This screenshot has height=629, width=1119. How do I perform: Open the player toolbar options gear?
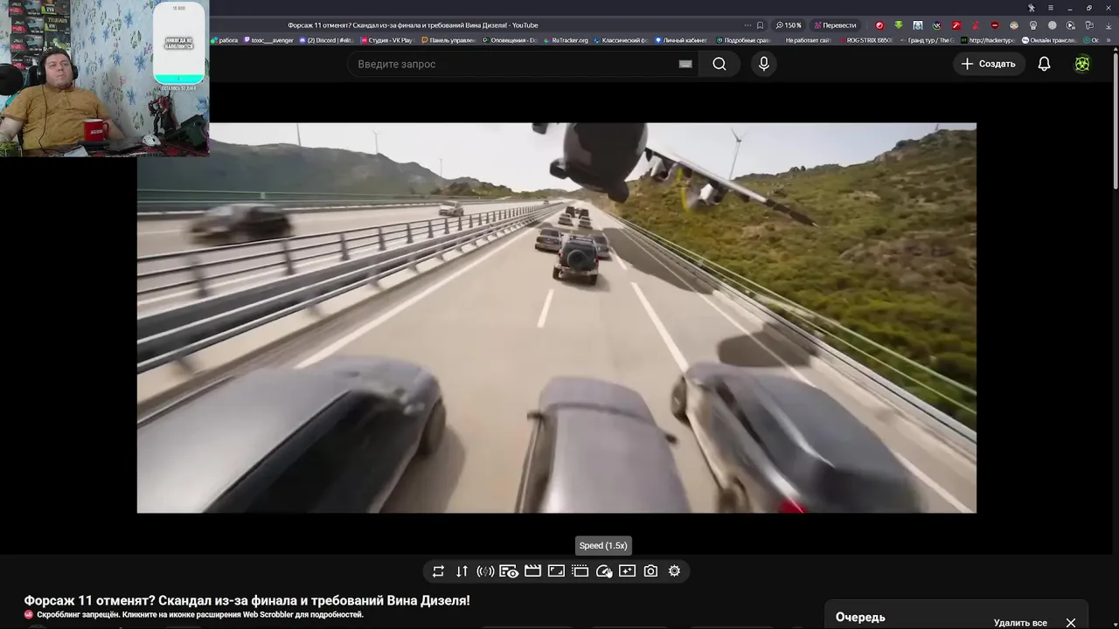click(x=674, y=571)
